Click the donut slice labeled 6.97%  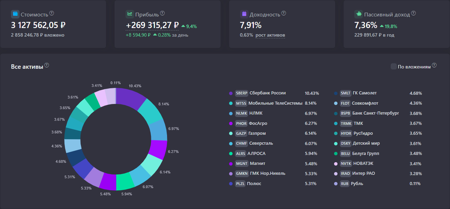pos(158,131)
